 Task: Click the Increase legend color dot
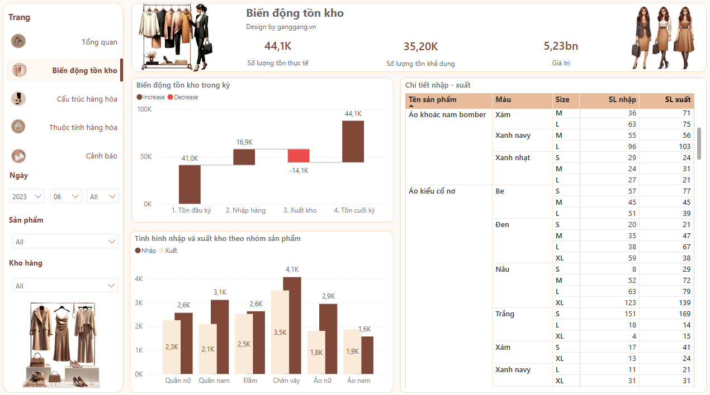click(x=140, y=97)
